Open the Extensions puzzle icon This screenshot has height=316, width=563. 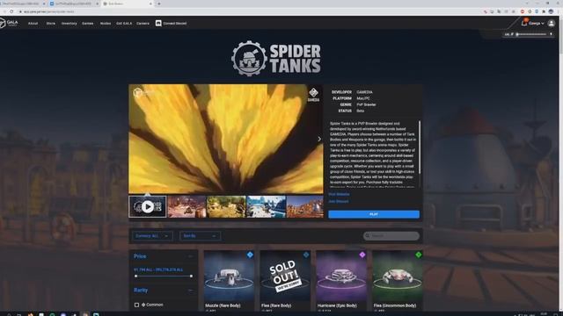pyautogui.click(x=544, y=11)
